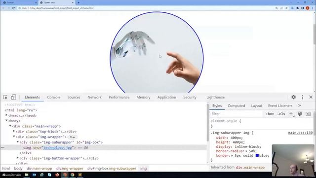This screenshot has width=316, height=178.
Task: Click the styles Filter input field
Action: (x=236, y=114)
